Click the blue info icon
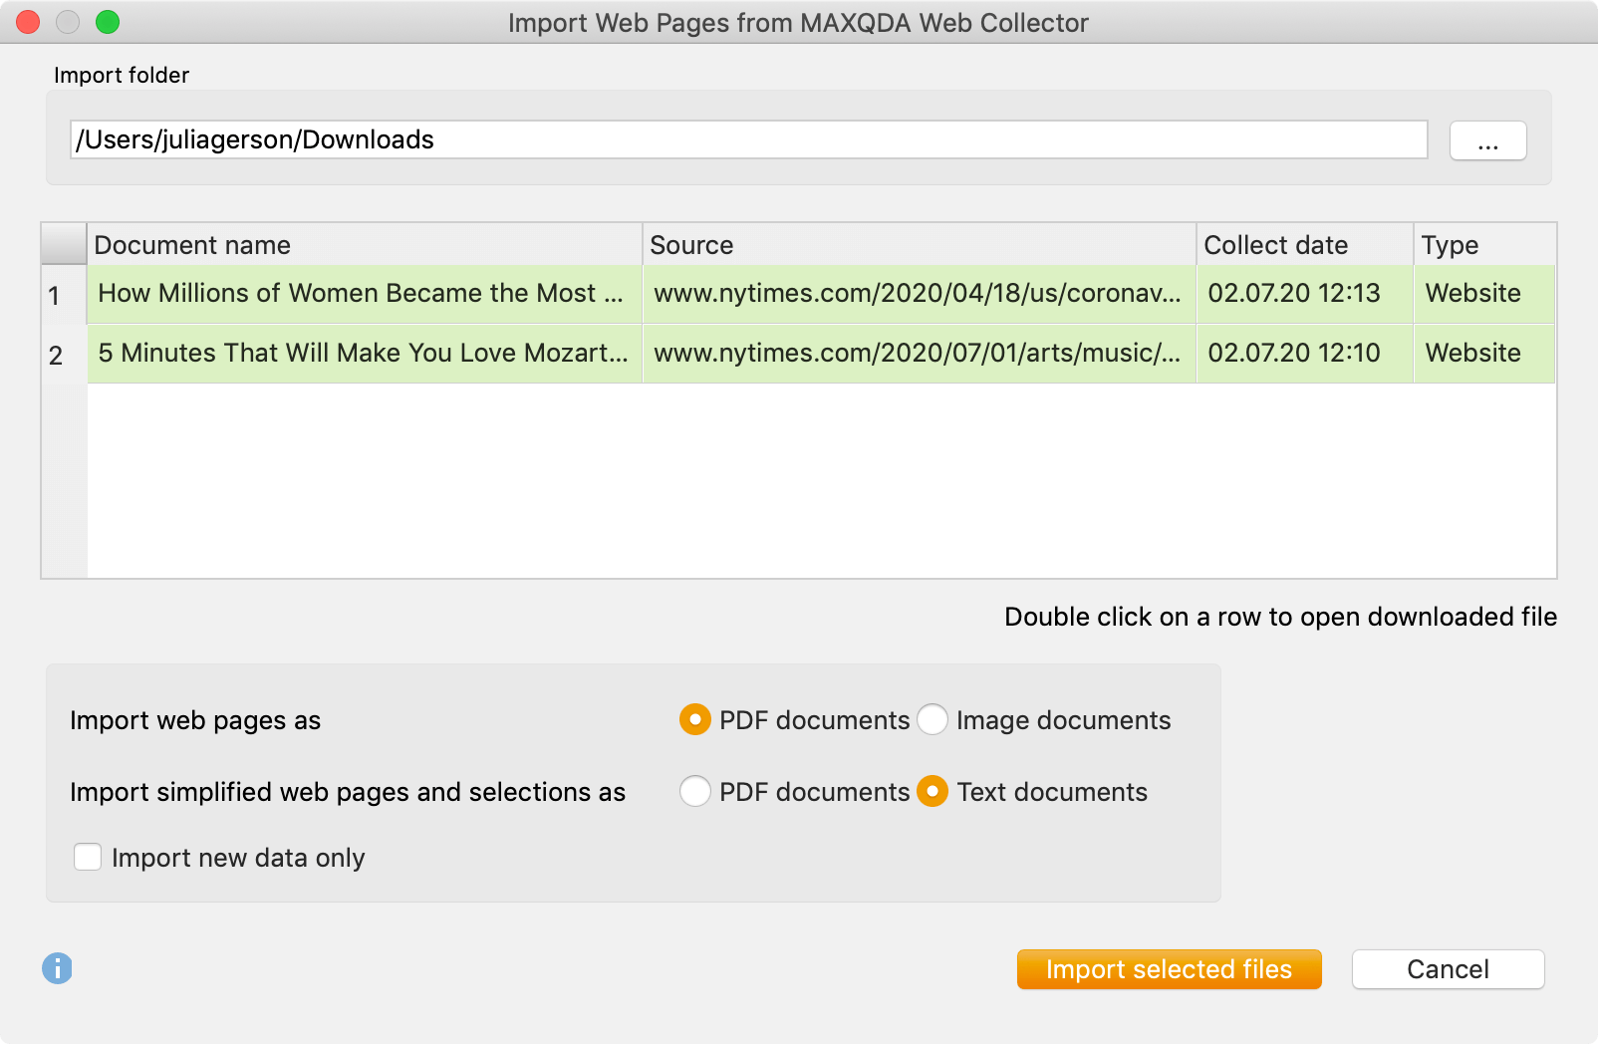1598x1044 pixels. (57, 967)
